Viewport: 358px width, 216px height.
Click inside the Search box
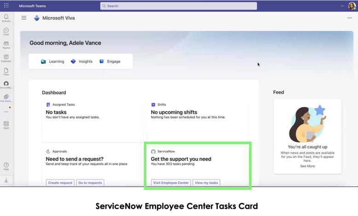(179, 6)
